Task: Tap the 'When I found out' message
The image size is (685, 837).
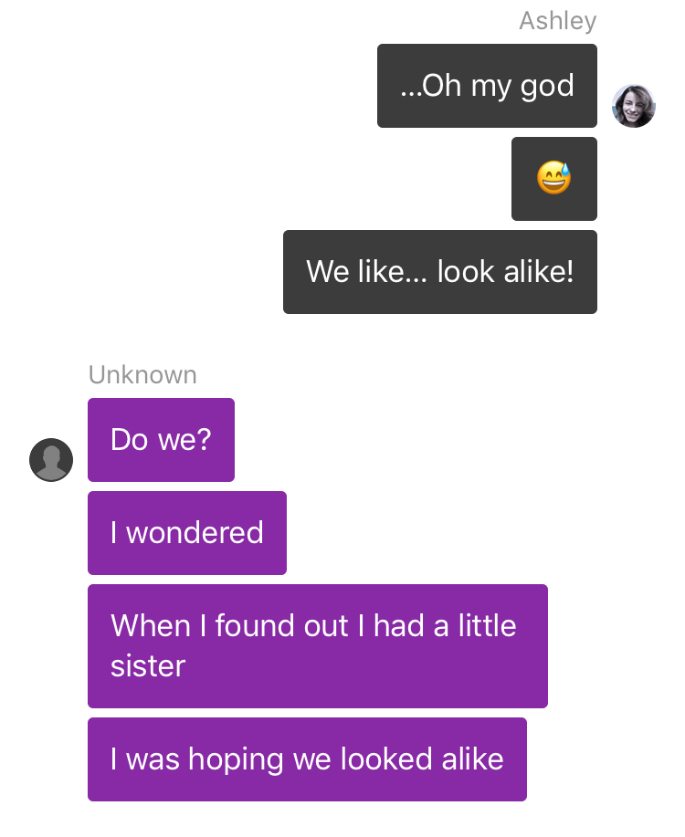Action: pos(318,646)
